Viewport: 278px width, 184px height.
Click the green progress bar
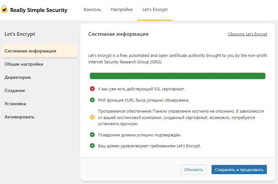(177, 76)
